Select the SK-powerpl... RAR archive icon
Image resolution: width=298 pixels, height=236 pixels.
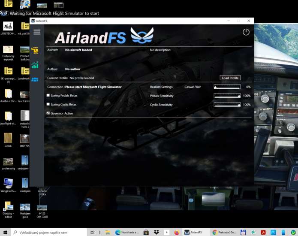(8, 75)
